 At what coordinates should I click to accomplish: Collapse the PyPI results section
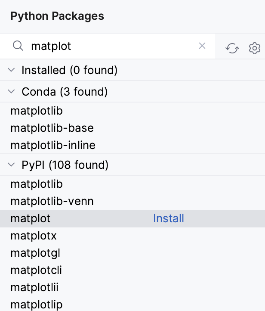pyautogui.click(x=12, y=165)
